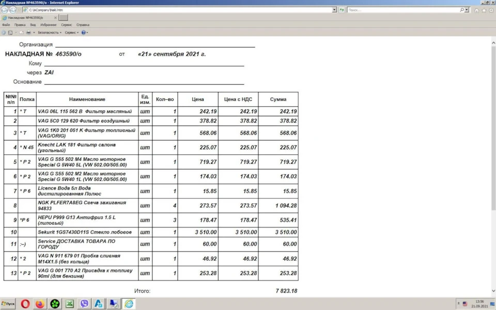496x310 pixels.
Task: Click the show desktop tray icon
Action: pos(492,304)
